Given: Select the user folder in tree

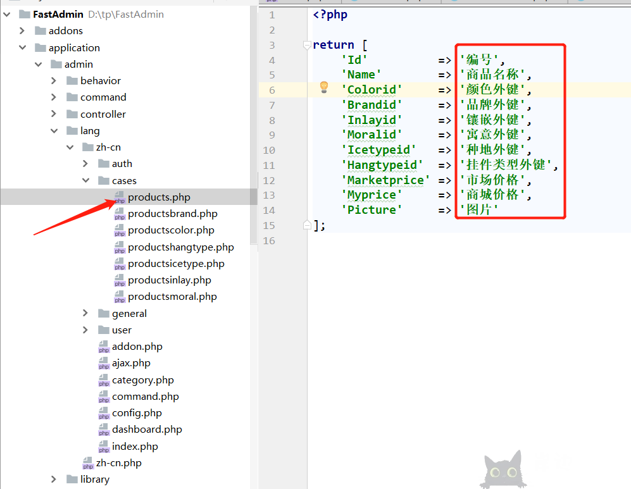Looking at the screenshot, I should [x=122, y=330].
